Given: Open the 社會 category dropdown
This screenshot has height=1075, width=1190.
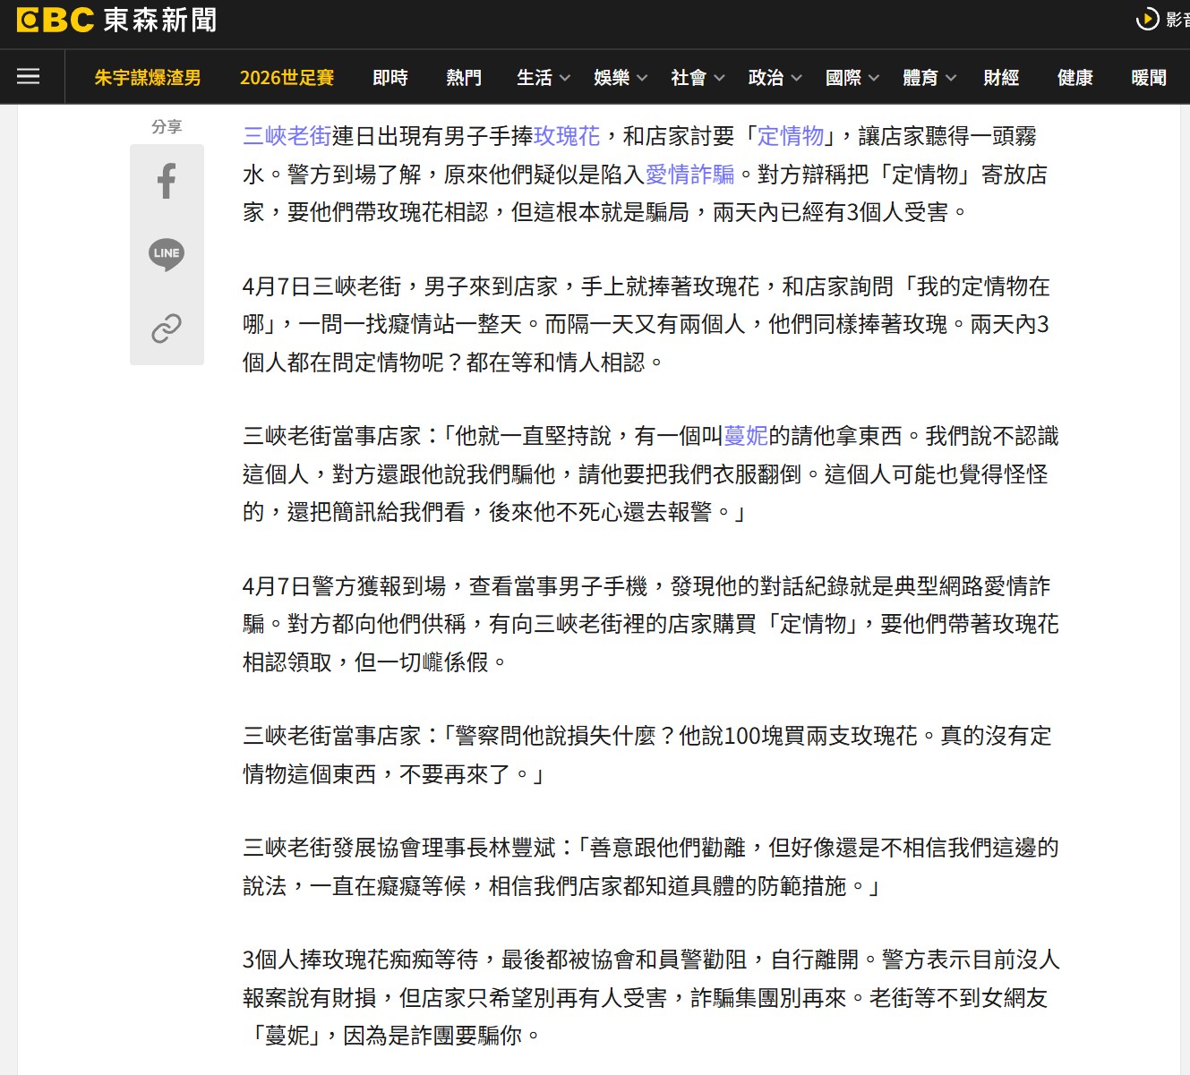Looking at the screenshot, I should pos(698,78).
